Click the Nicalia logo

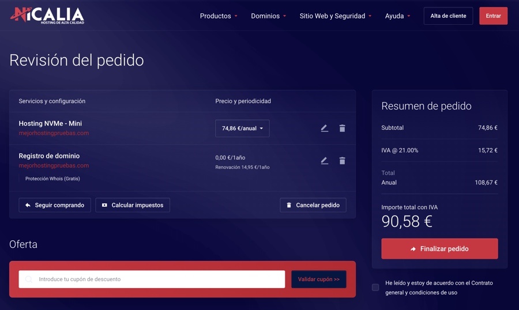pos(47,16)
